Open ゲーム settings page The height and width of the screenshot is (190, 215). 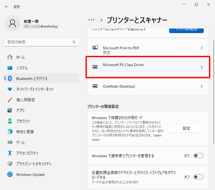[x=42, y=142]
